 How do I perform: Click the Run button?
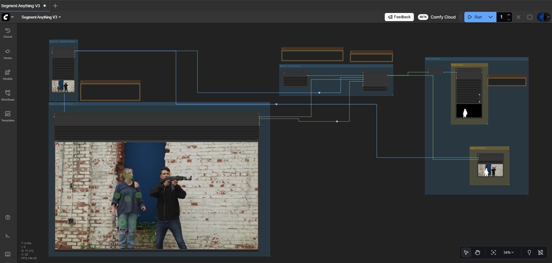tap(475, 17)
